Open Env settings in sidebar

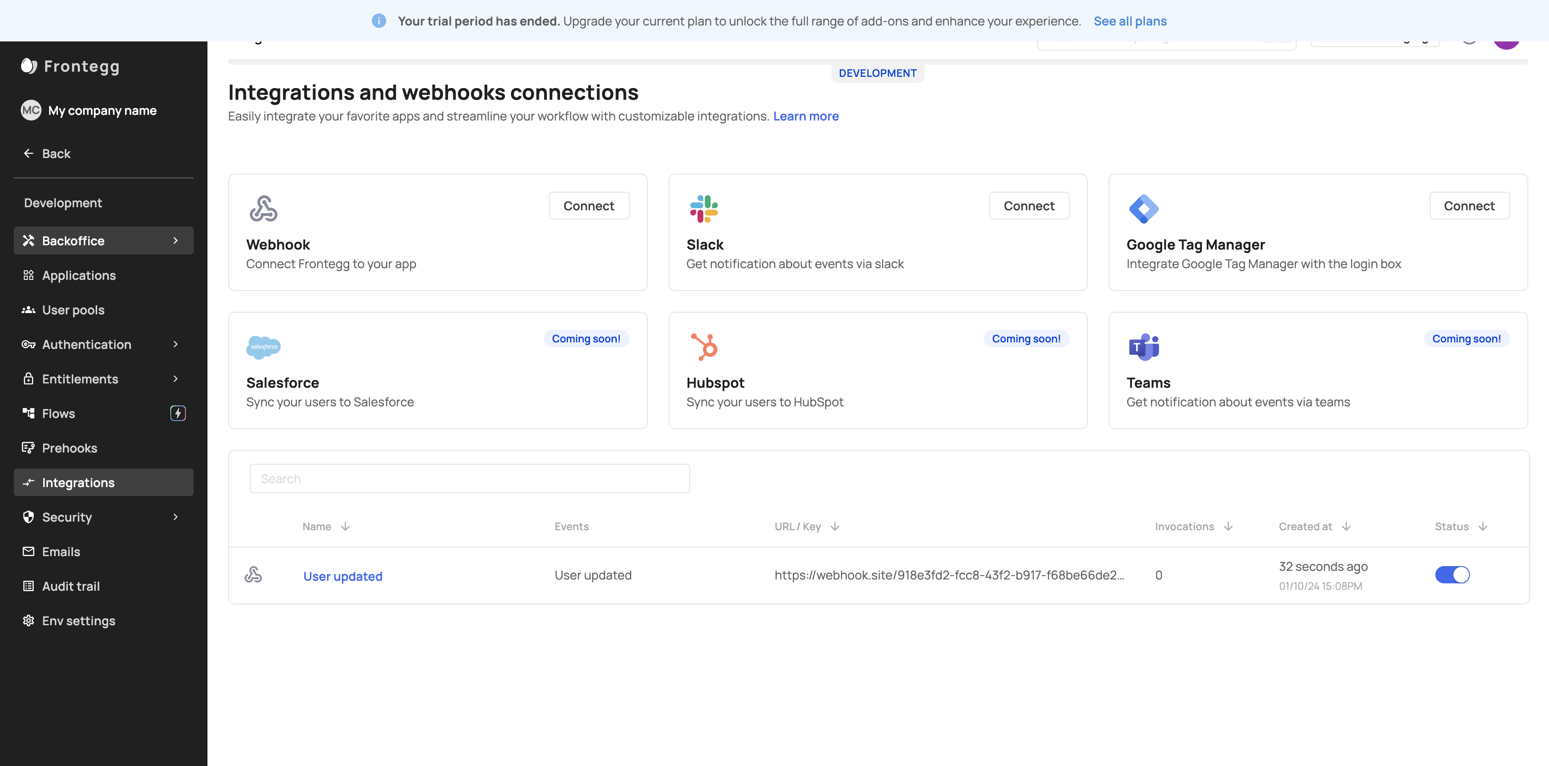pos(103,620)
